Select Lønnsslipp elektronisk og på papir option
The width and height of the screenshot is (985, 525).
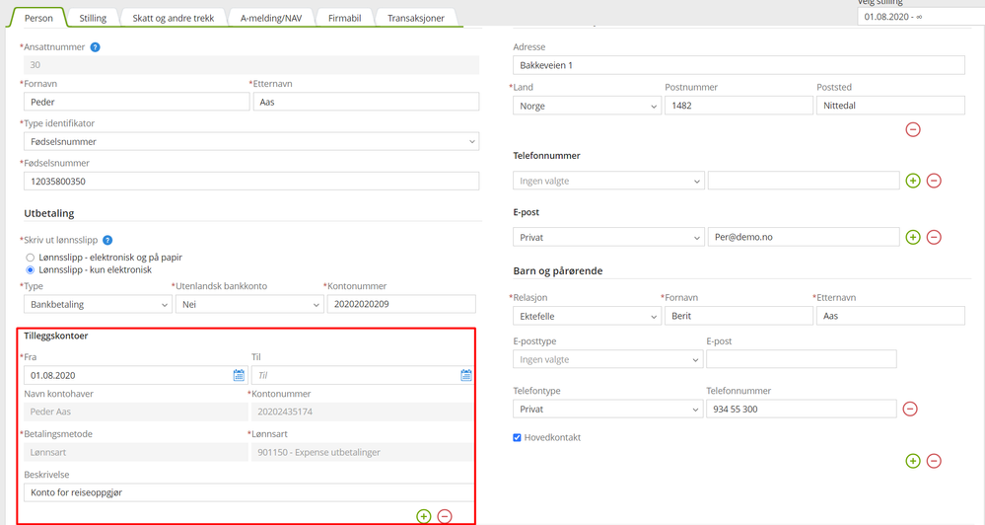click(31, 258)
